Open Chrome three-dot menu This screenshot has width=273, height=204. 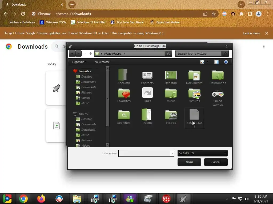pos(267,14)
